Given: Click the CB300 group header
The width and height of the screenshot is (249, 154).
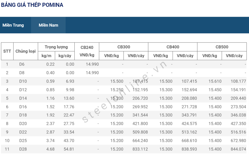Looking at the screenshot, I should pyautogui.click(x=124, y=47).
